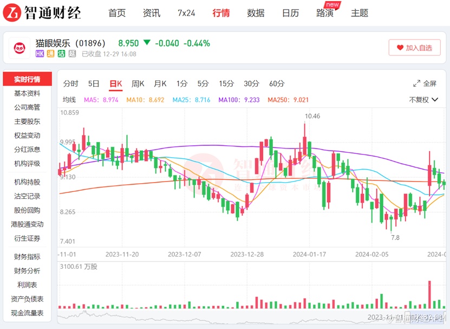Switch to the 月K chart tab
This screenshot has height=329, width=450.
point(160,83)
